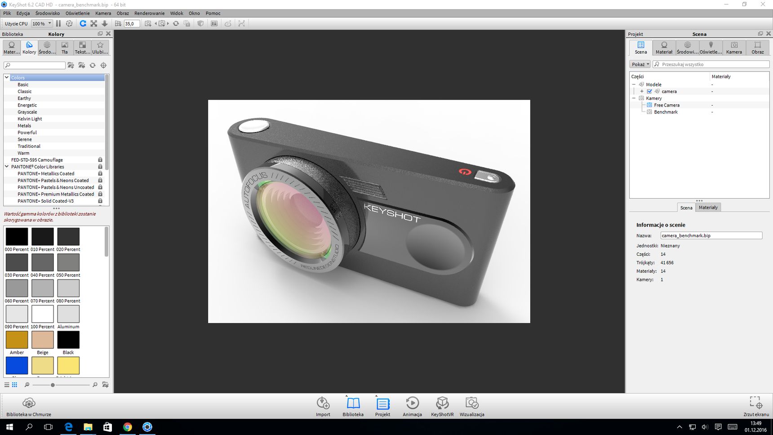Select PANTONE+ Metallics Coated library

tap(46, 173)
